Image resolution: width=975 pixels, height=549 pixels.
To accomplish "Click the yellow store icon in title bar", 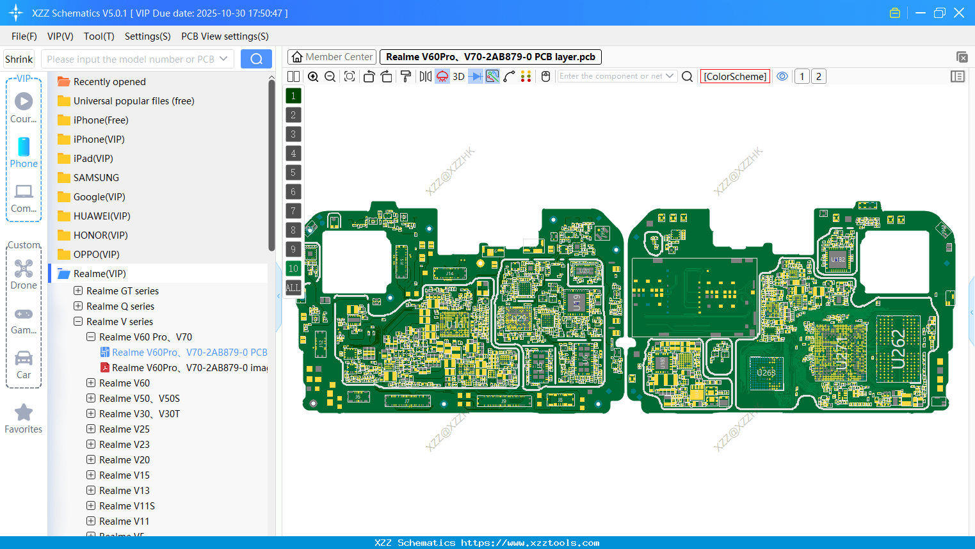I will 895,13.
